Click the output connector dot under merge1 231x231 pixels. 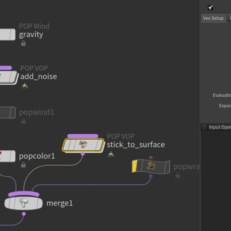(24, 214)
